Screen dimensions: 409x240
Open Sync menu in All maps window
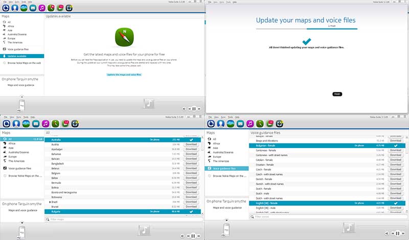tap(18, 117)
